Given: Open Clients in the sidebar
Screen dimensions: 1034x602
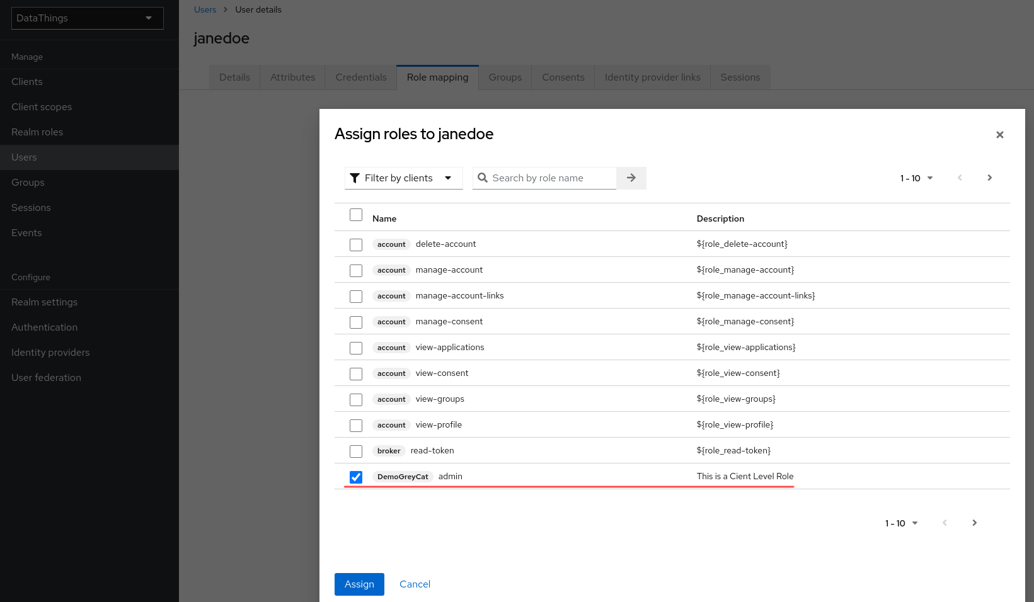Looking at the screenshot, I should pyautogui.click(x=89, y=82).
